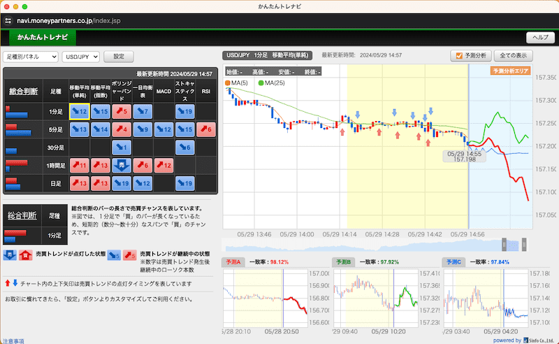Grab the left range slider handle

point(504,245)
